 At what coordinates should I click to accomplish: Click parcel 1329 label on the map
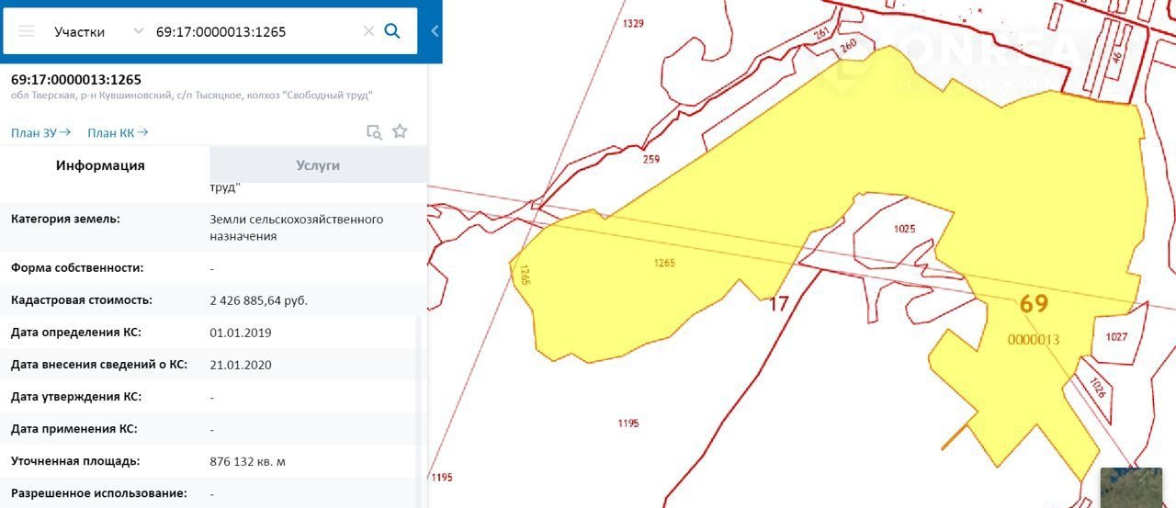pyautogui.click(x=633, y=23)
